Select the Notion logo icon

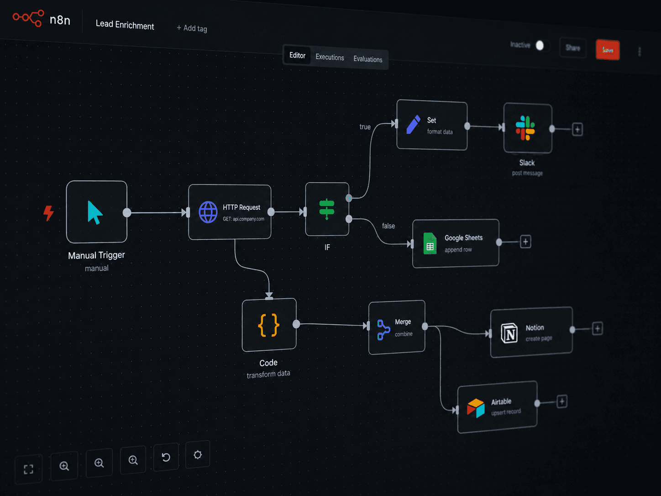coord(509,333)
